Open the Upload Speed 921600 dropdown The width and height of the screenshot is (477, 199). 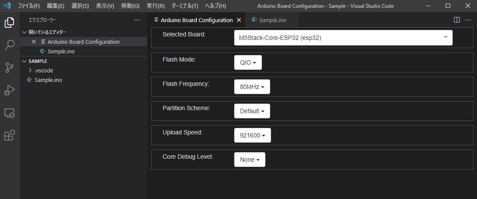coord(252,135)
